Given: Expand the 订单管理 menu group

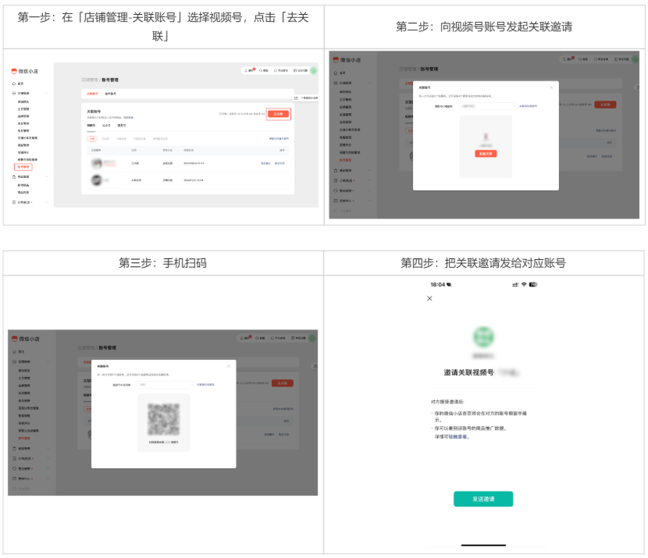Looking at the screenshot, I should (45, 201).
